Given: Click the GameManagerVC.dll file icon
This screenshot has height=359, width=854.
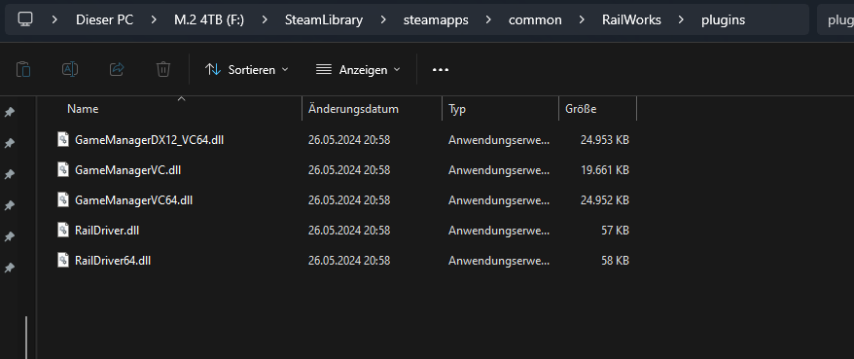Looking at the screenshot, I should (x=64, y=169).
